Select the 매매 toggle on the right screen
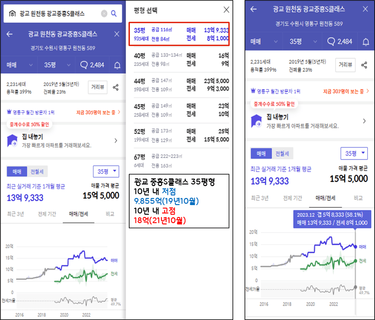 tap(261, 153)
